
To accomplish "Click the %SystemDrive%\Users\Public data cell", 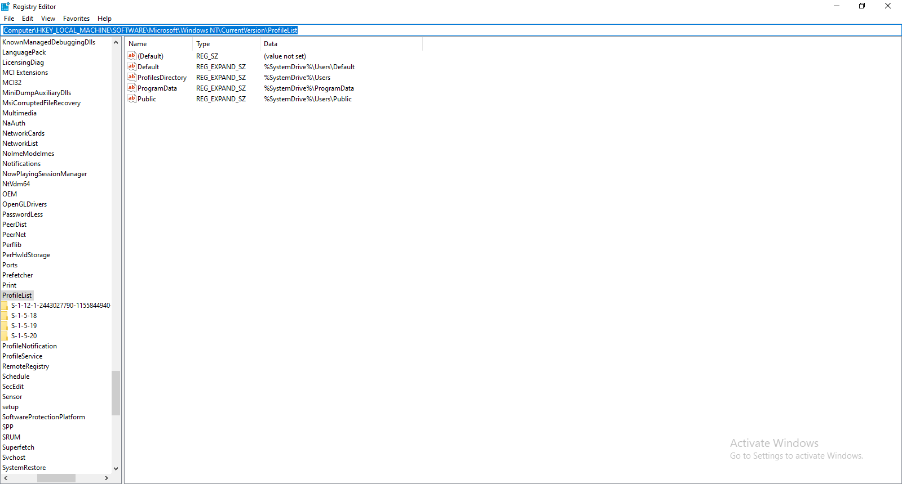I will pos(308,99).
